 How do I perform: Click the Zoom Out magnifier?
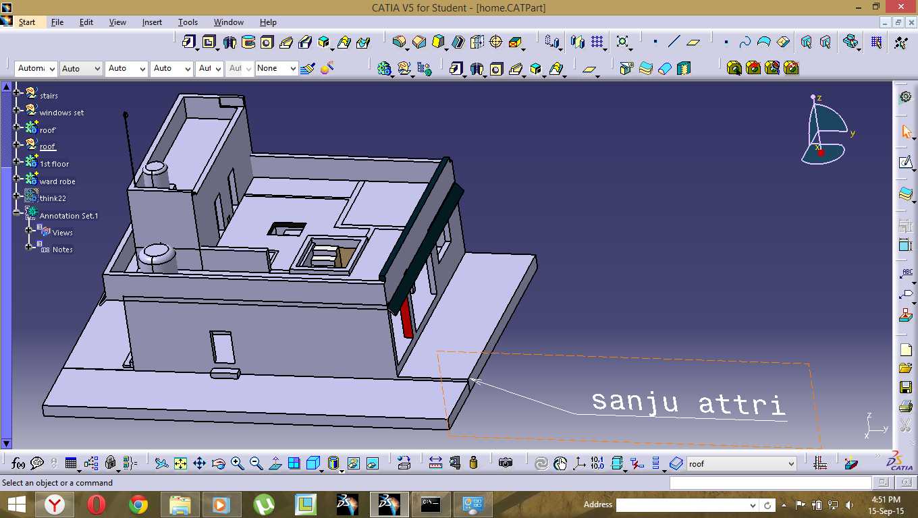tap(256, 463)
